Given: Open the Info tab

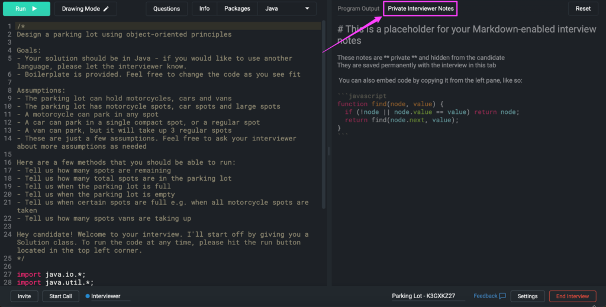Looking at the screenshot, I should (204, 8).
